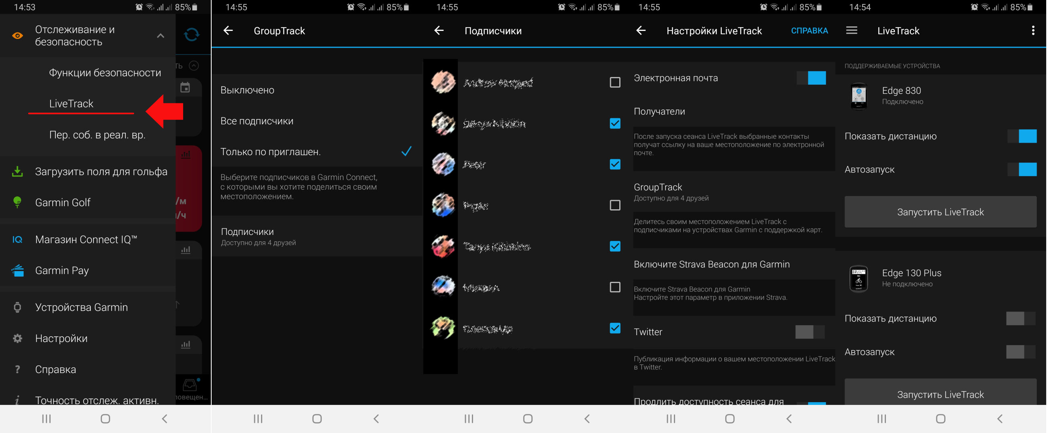Check the first subscriber's checkbox
1047x433 pixels.
coord(614,82)
